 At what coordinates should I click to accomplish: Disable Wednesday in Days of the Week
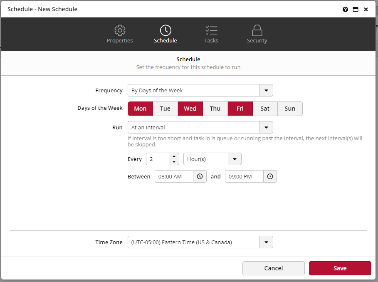point(190,108)
